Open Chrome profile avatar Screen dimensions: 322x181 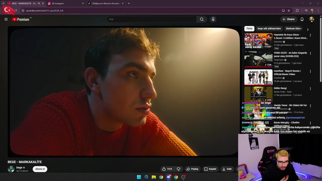312,11
